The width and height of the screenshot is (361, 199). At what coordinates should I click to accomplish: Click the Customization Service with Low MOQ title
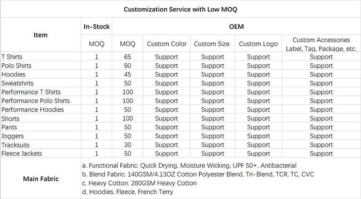coord(180,9)
